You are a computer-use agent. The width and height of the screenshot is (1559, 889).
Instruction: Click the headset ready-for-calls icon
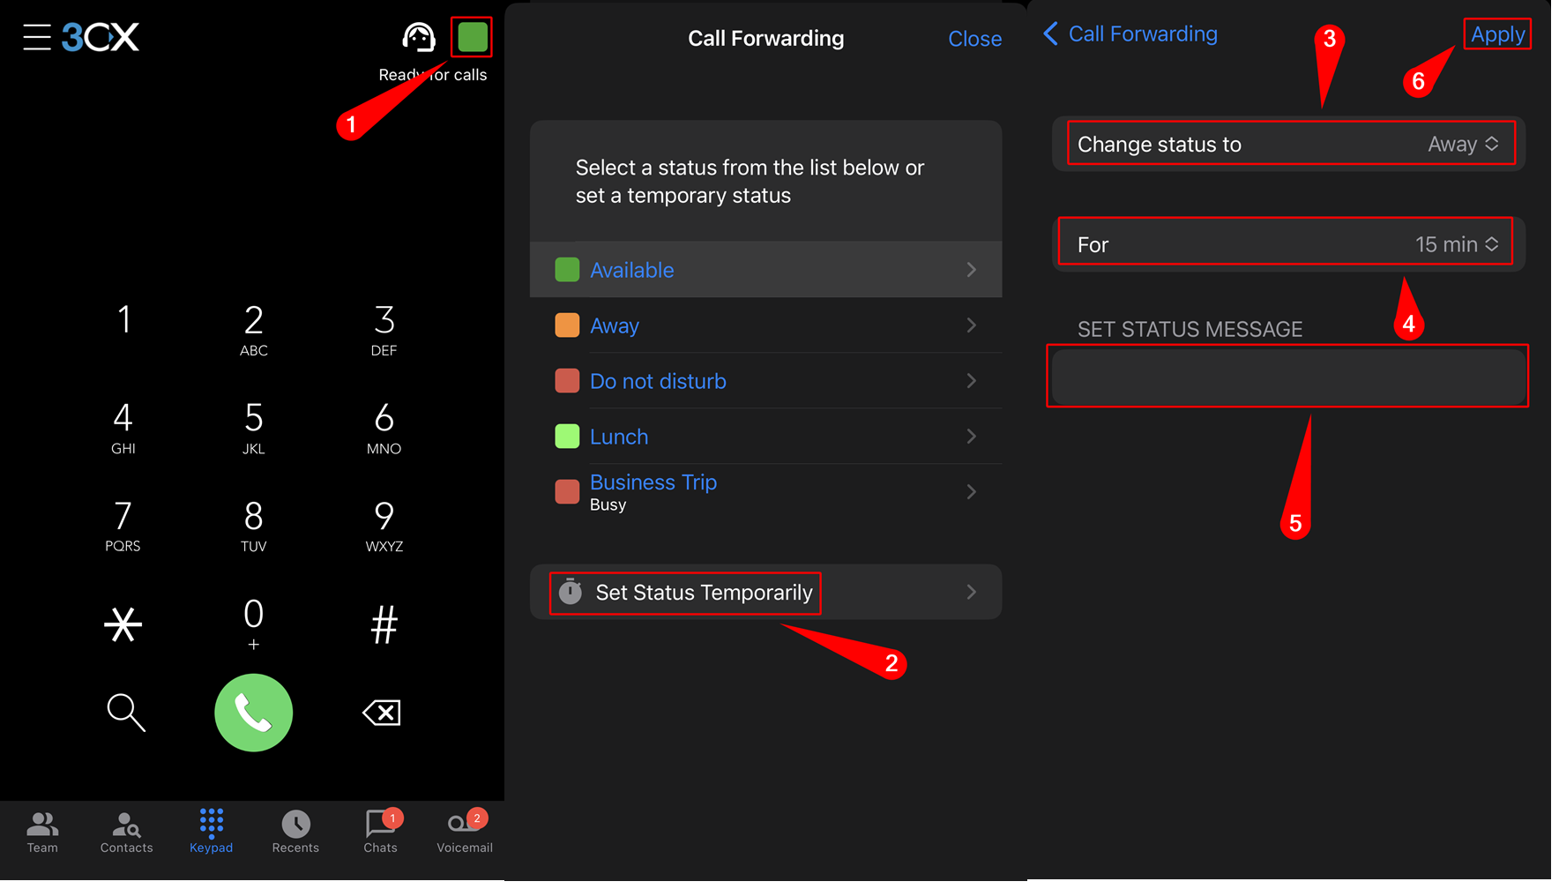[x=419, y=37]
